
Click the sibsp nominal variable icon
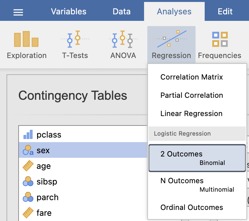tap(28, 182)
